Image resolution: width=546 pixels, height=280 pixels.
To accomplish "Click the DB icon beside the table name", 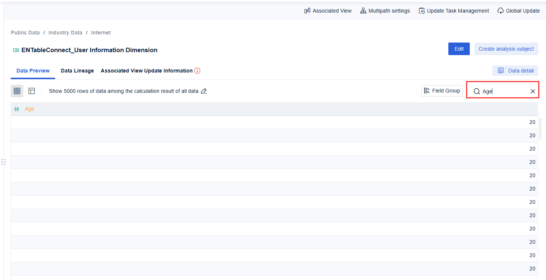I will 16,50.
